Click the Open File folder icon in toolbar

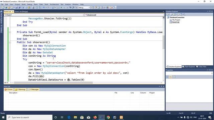(x=9, y=8)
